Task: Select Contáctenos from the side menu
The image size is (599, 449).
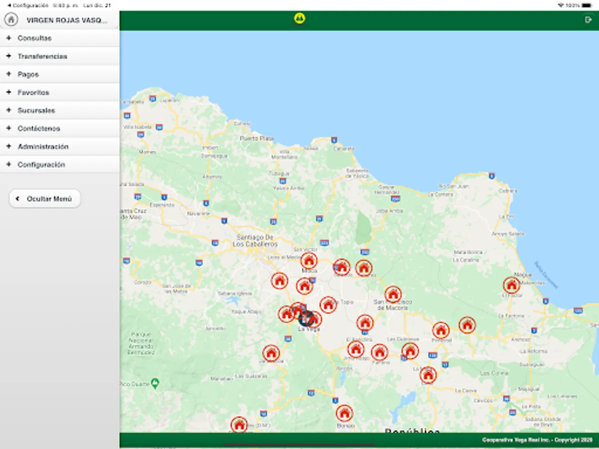Action: click(39, 129)
